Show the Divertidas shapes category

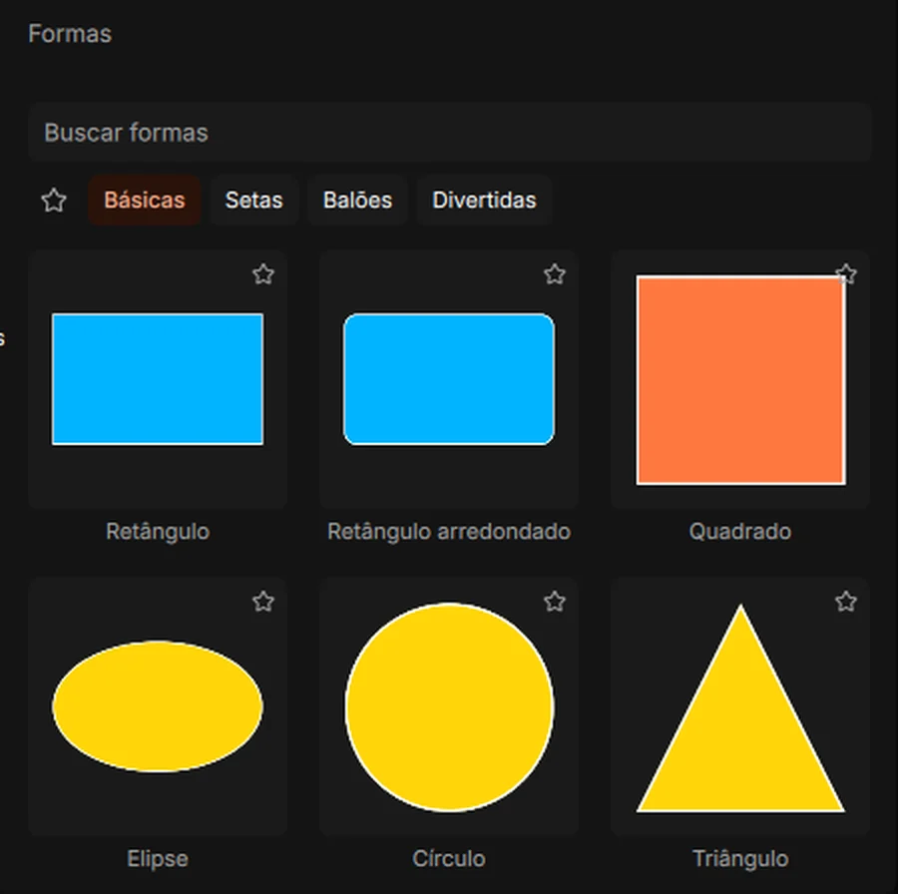tap(484, 201)
